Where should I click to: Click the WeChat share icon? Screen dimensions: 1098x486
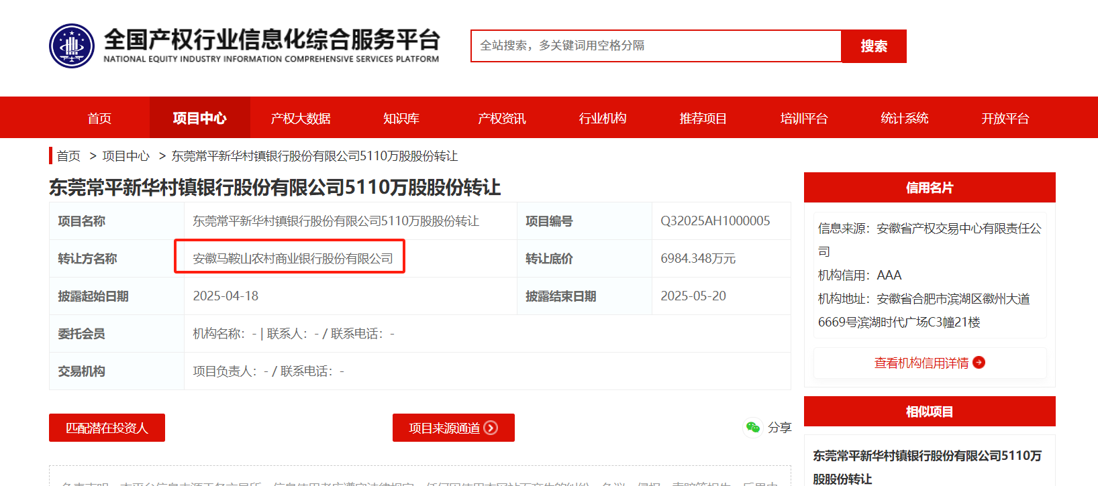(753, 427)
